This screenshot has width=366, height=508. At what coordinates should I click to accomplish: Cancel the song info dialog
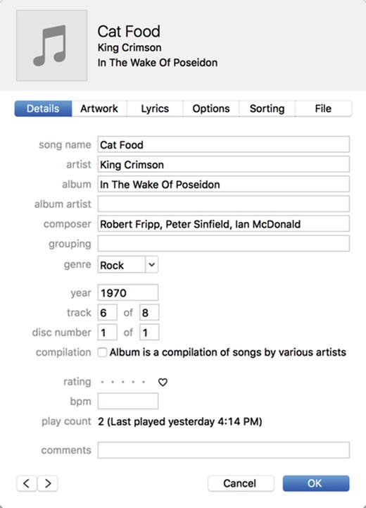click(241, 483)
